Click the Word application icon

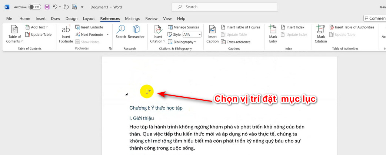point(7,7)
